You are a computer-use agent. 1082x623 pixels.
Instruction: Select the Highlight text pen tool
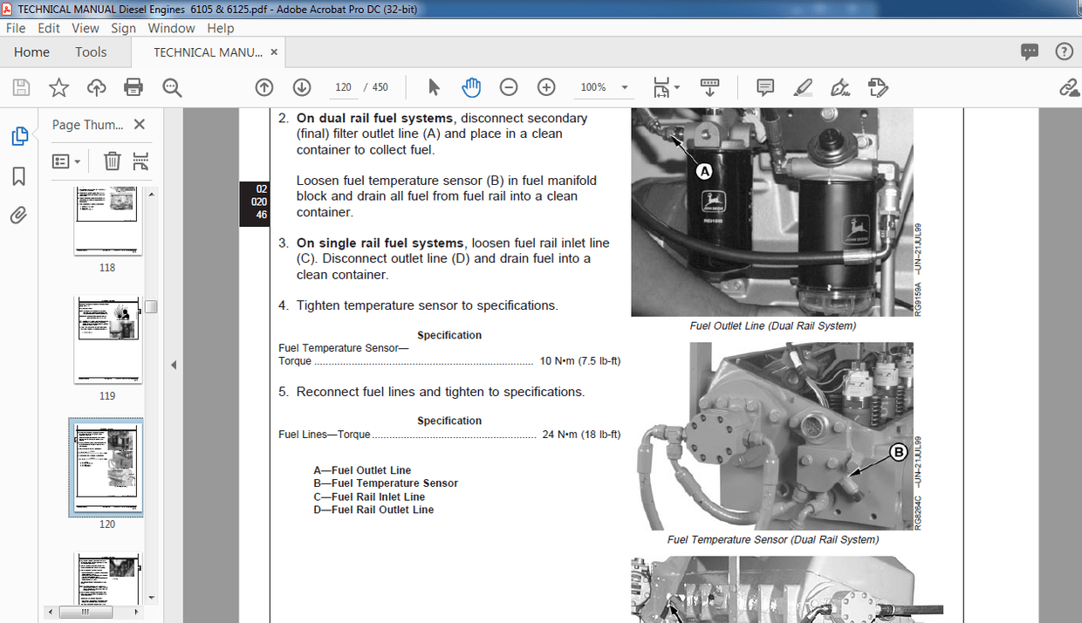(803, 87)
